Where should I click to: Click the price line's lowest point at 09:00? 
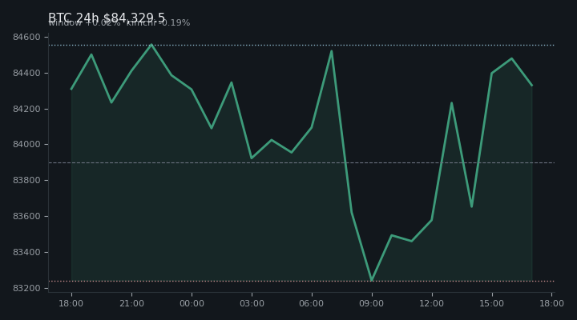372,280
